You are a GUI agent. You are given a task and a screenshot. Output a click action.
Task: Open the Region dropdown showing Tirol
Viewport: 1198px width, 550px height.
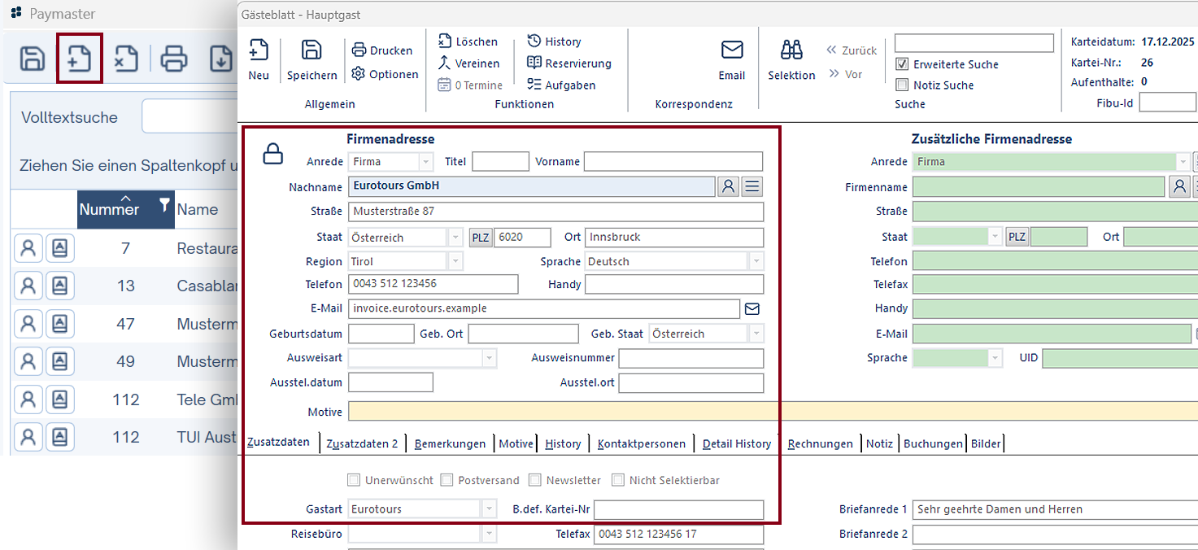(455, 262)
